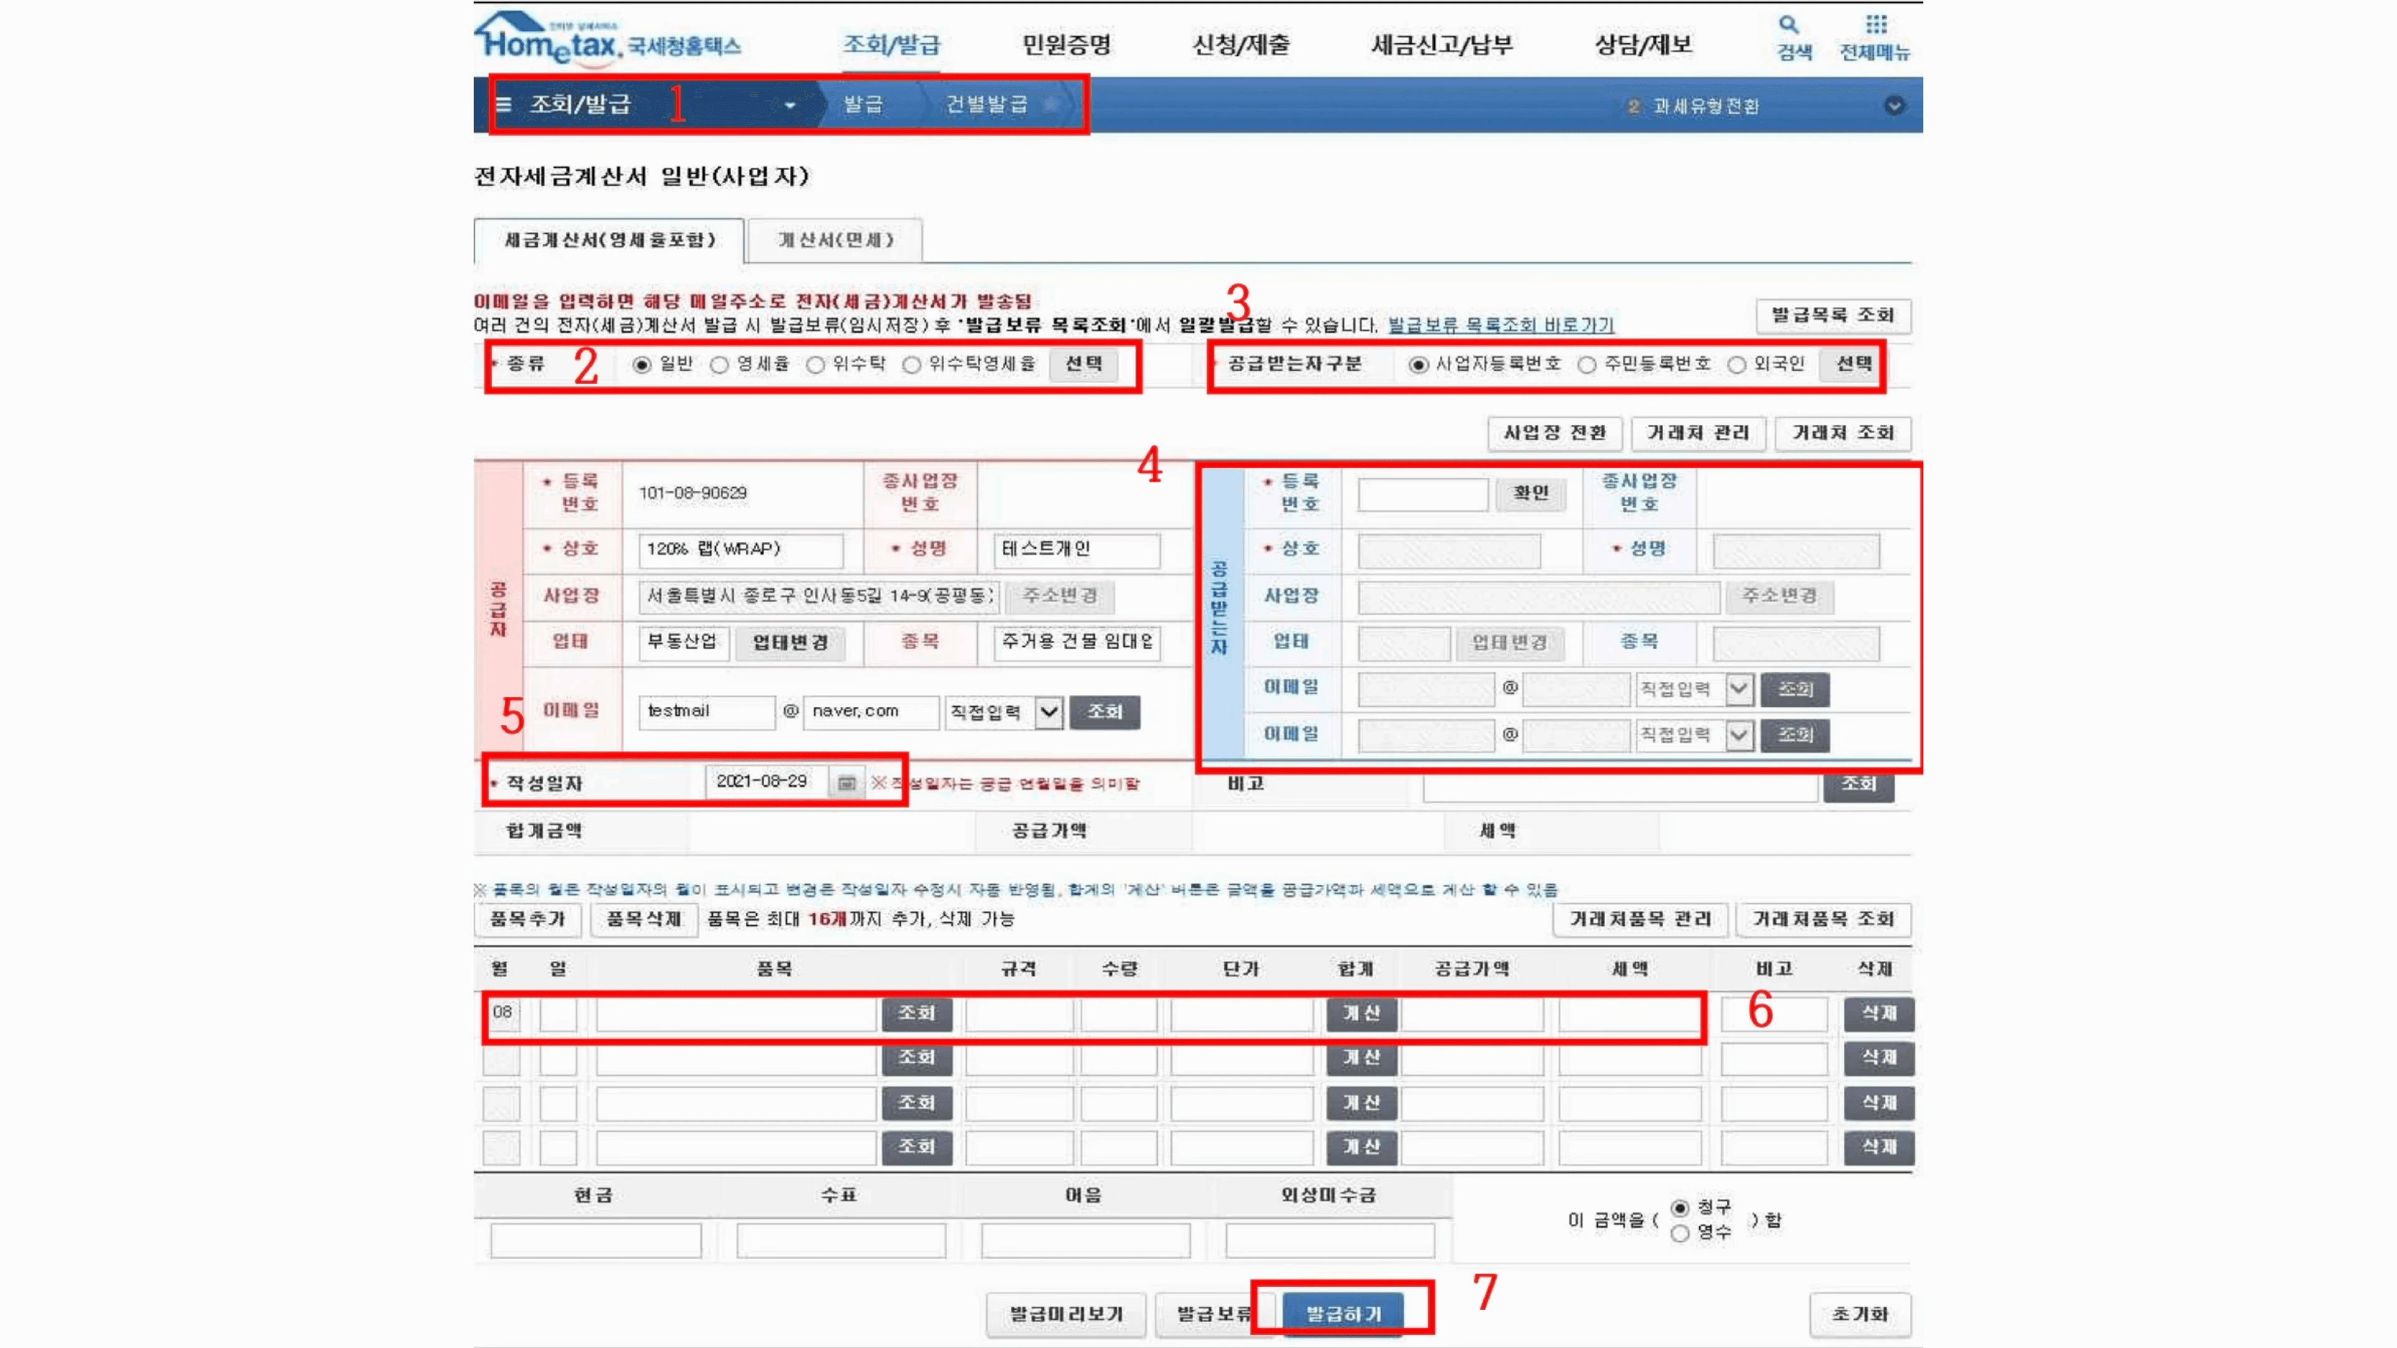Screen dimensions: 2397x1348
Task: Click the 비고 조회 button
Action: tap(1858, 784)
